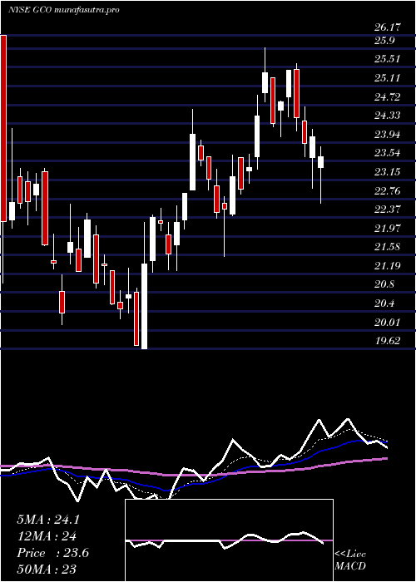Click the tall white candle rising from 19.62

tap(144, 306)
